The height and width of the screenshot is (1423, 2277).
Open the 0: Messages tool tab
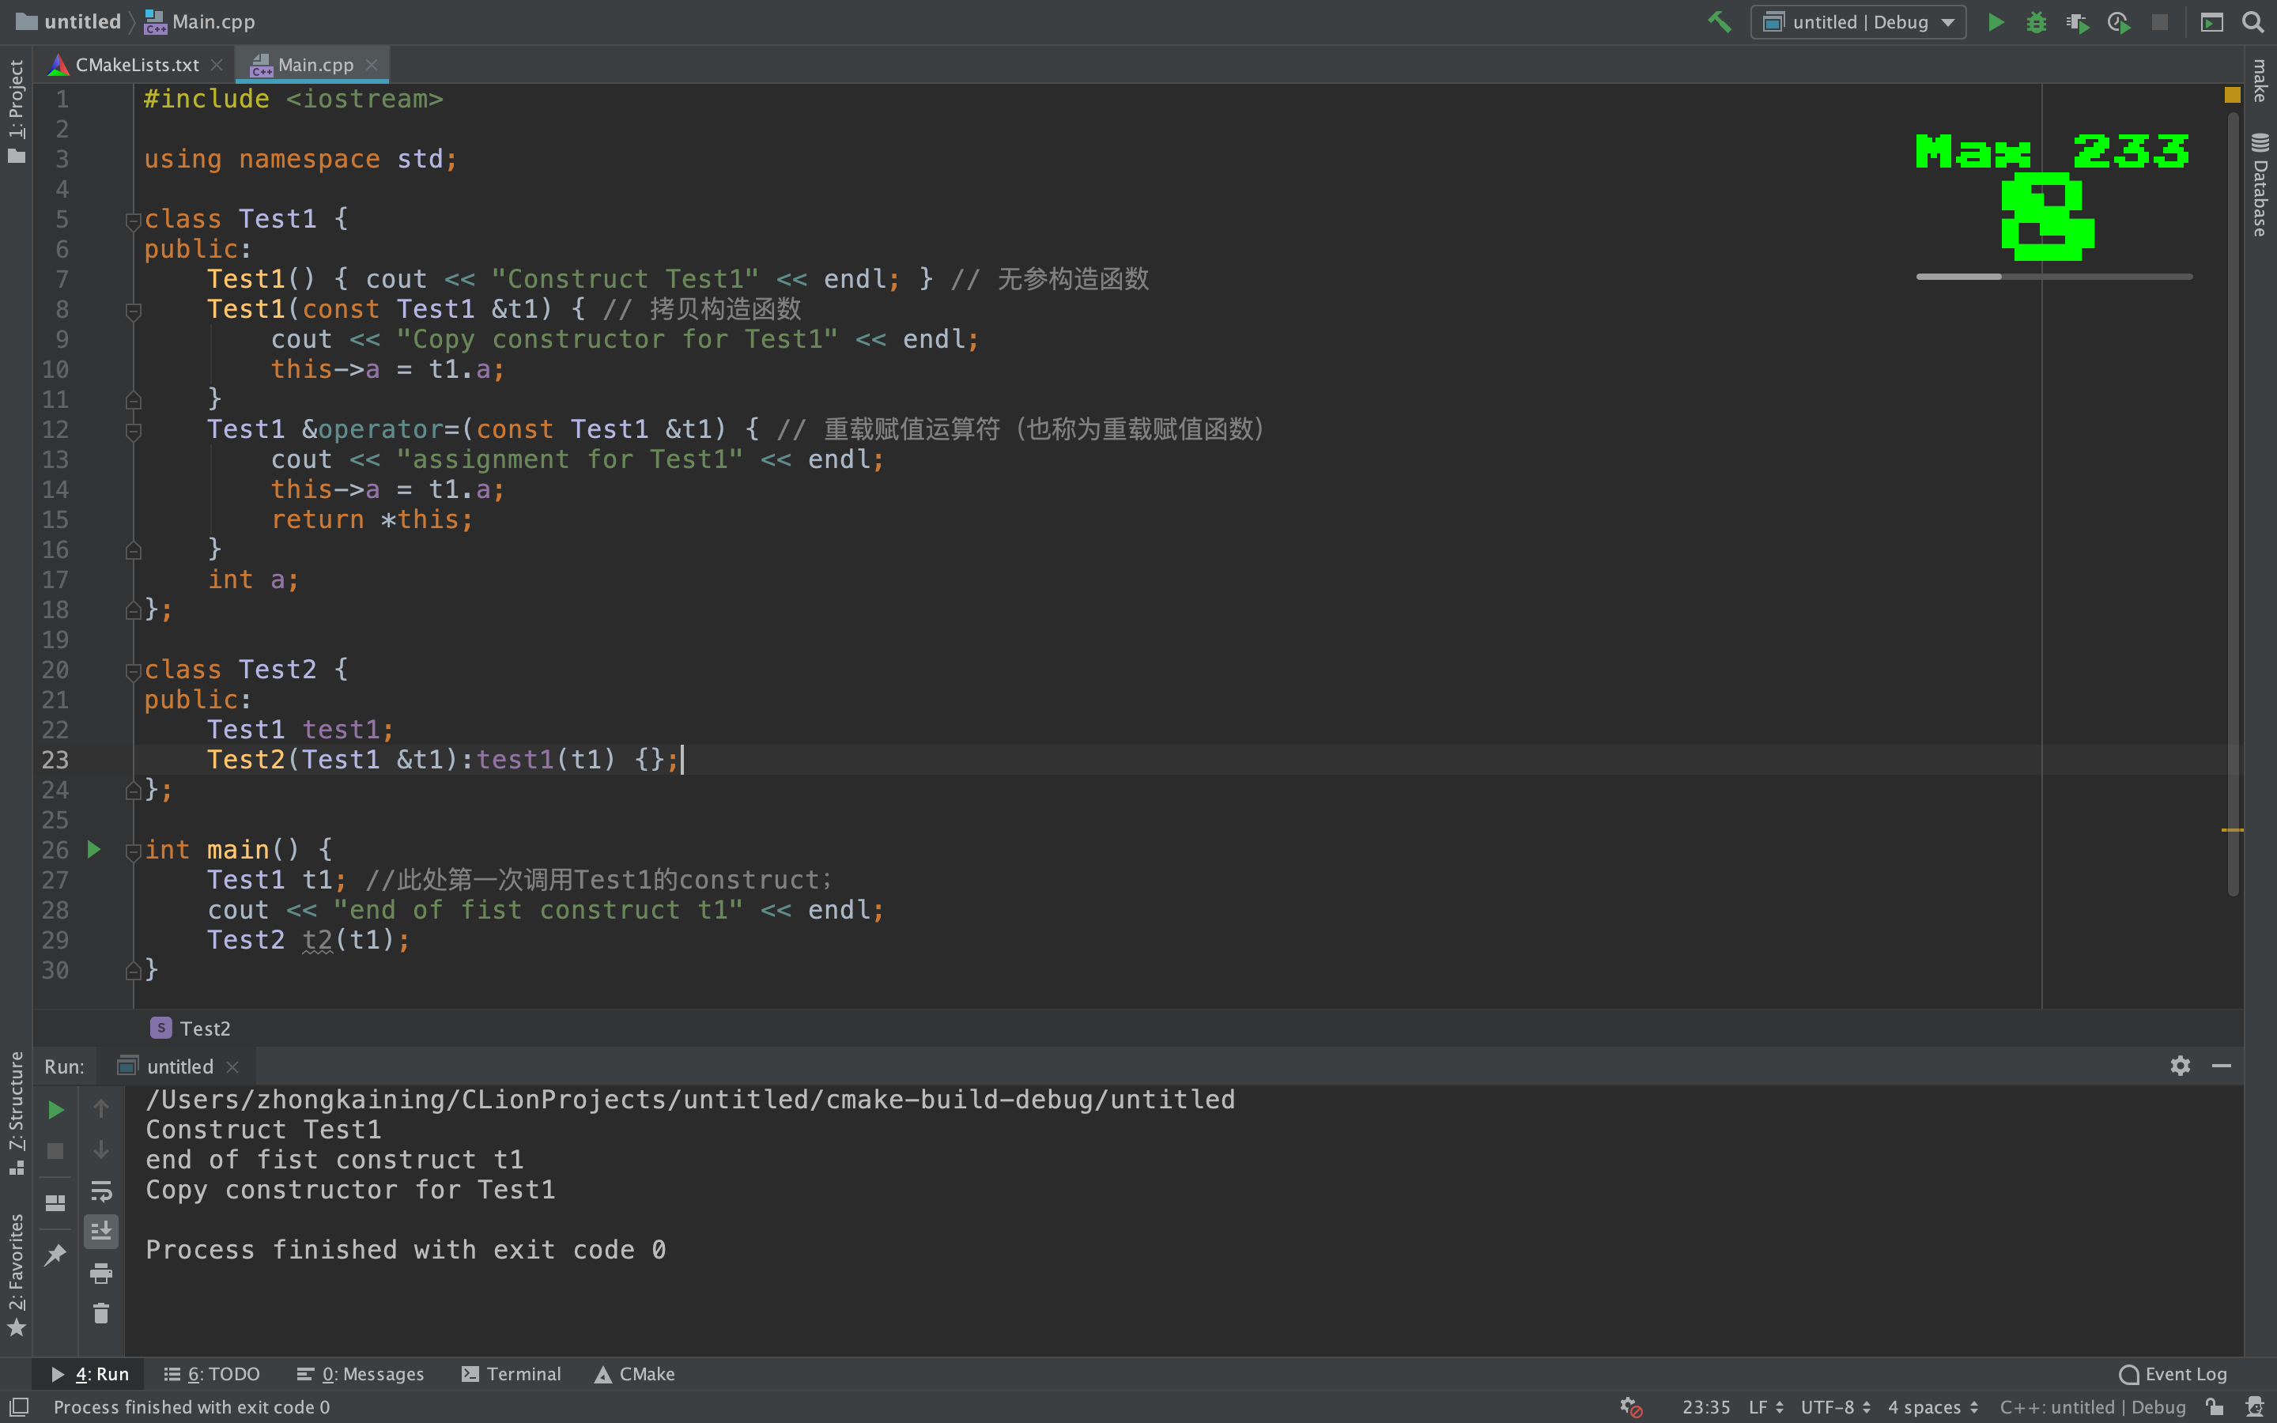coord(361,1374)
